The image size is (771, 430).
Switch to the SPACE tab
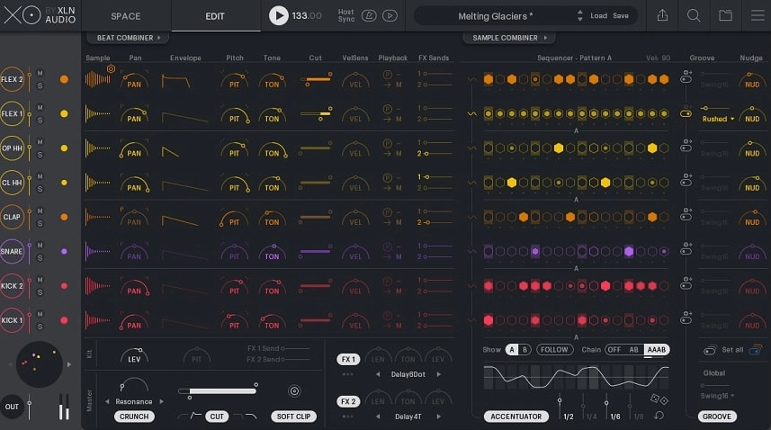pyautogui.click(x=126, y=16)
